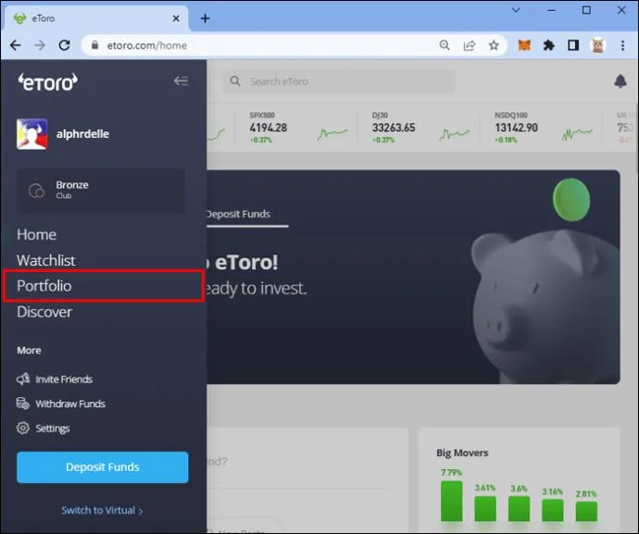Toggle the browser side panel icon

tap(573, 45)
